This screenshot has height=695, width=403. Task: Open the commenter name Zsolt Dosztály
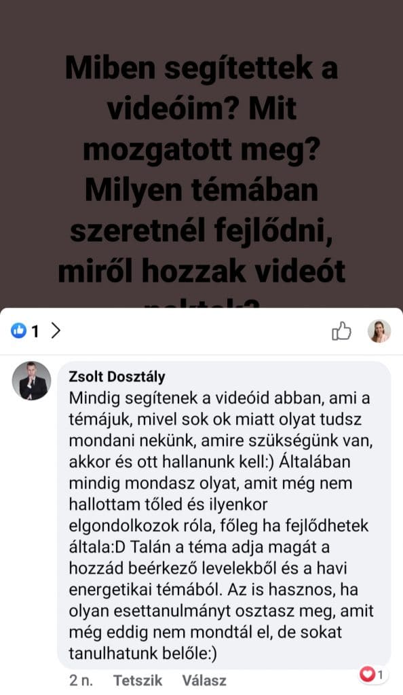(x=117, y=377)
